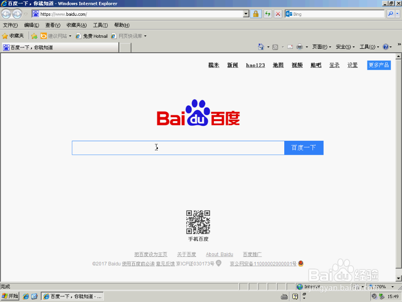Click the scroll up arrow of page scrollbar
Viewport: 402px width, 302px height.
coord(398,56)
